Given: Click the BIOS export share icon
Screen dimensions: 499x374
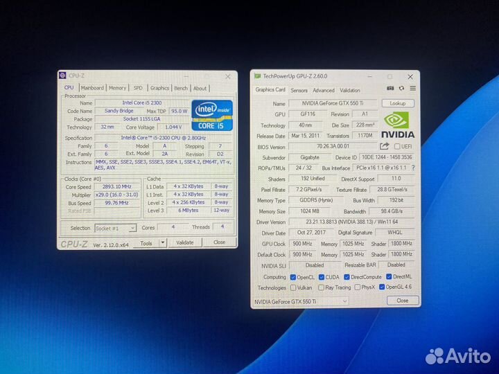Looking at the screenshot, I should [385, 146].
